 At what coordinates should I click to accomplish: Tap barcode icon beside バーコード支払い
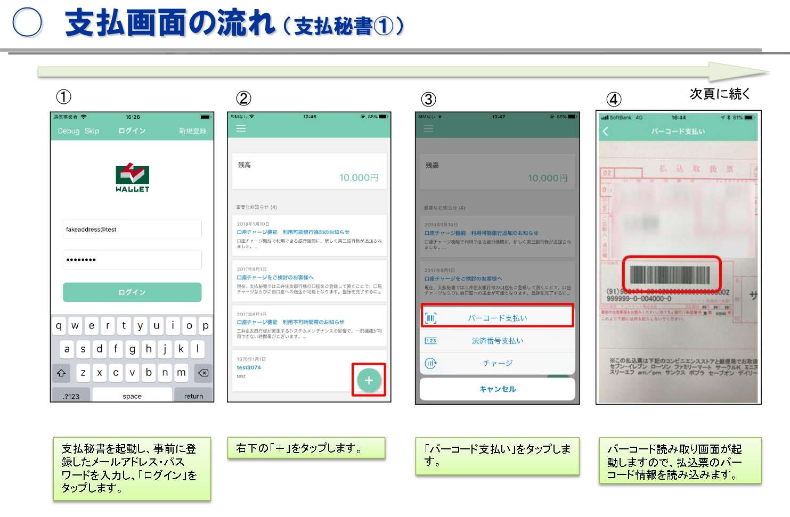tap(430, 318)
